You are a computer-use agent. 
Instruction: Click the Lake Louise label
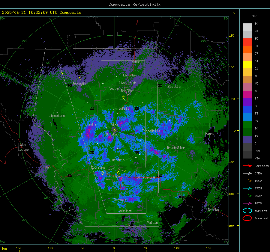point(23,147)
